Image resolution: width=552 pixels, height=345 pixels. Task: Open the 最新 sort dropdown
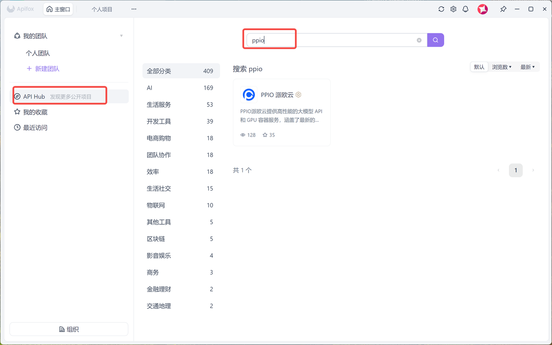coord(527,67)
